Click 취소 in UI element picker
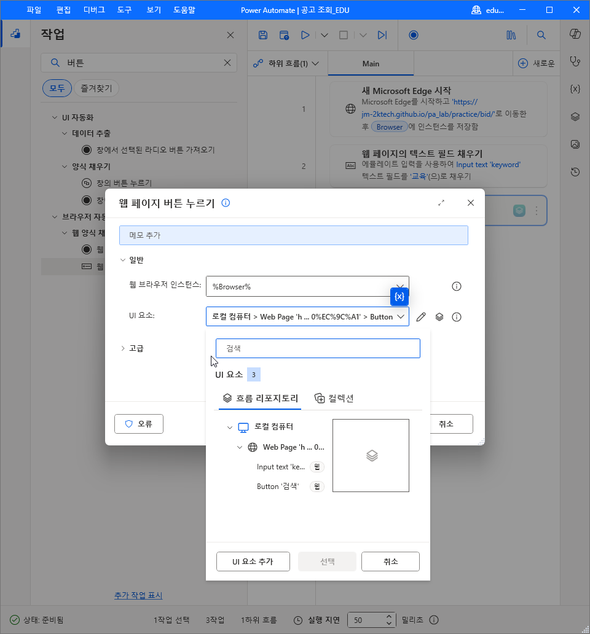Image resolution: width=590 pixels, height=634 pixels. 390,562
